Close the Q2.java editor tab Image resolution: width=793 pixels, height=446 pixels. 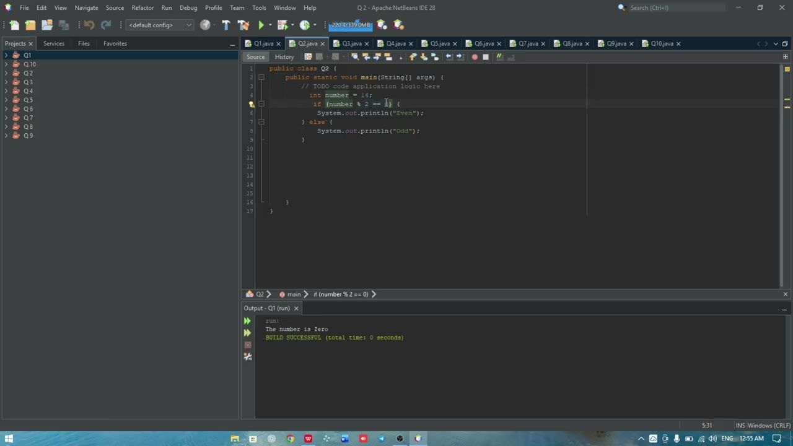(322, 43)
